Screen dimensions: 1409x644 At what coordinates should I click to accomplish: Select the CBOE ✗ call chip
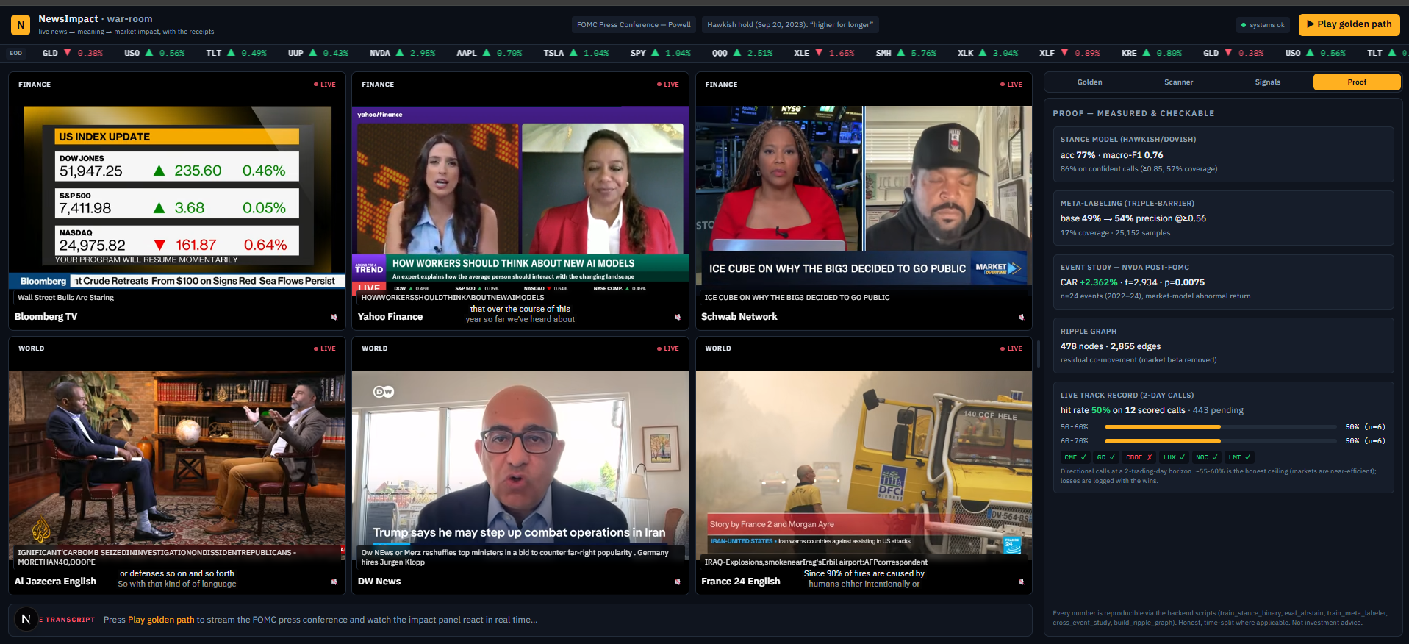(x=1139, y=457)
